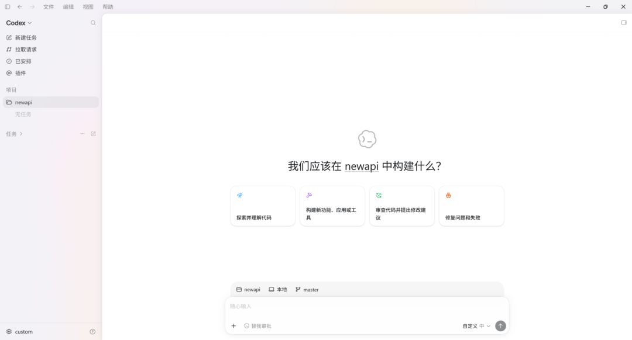Toggle the sidebar panel icon
The image size is (632, 340).
tap(7, 7)
